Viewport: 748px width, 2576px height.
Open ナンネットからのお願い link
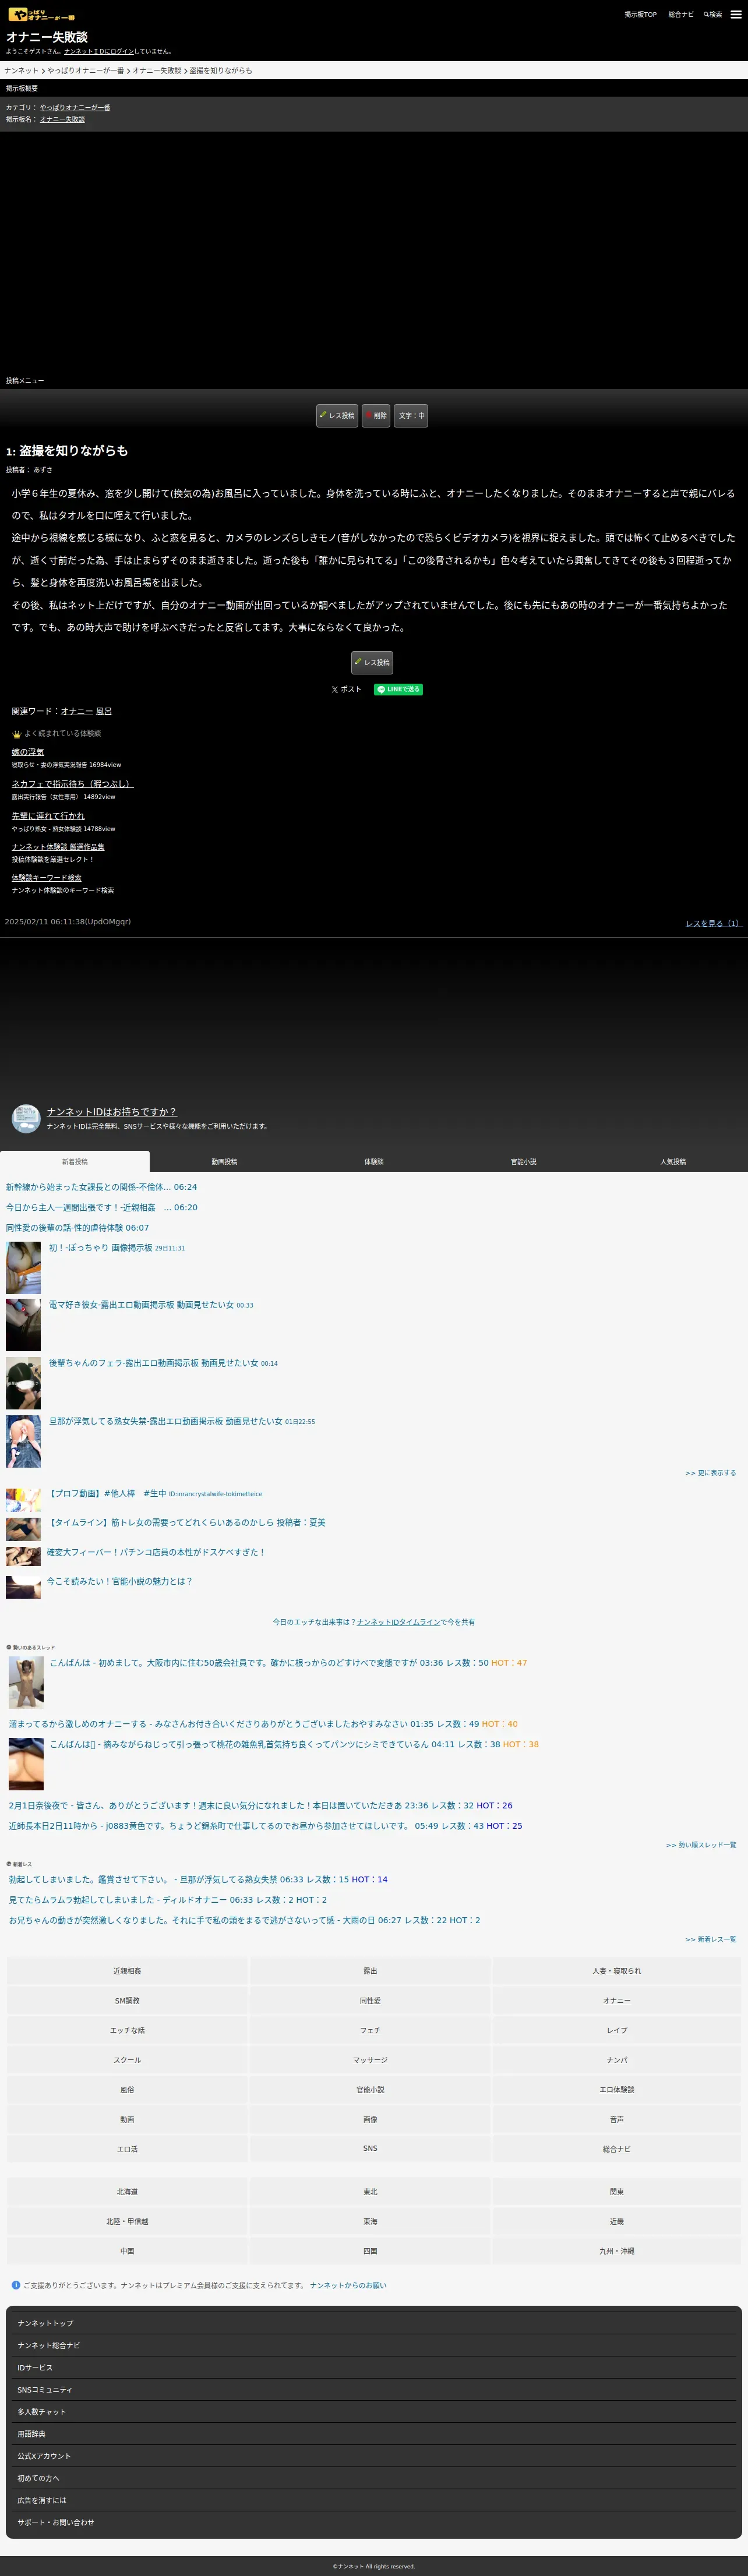point(348,2285)
